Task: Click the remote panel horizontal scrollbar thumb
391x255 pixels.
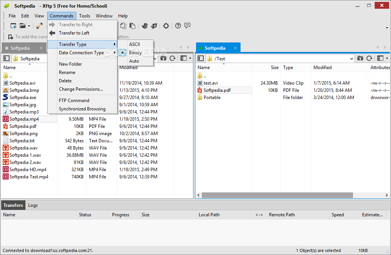Action: click(x=277, y=195)
